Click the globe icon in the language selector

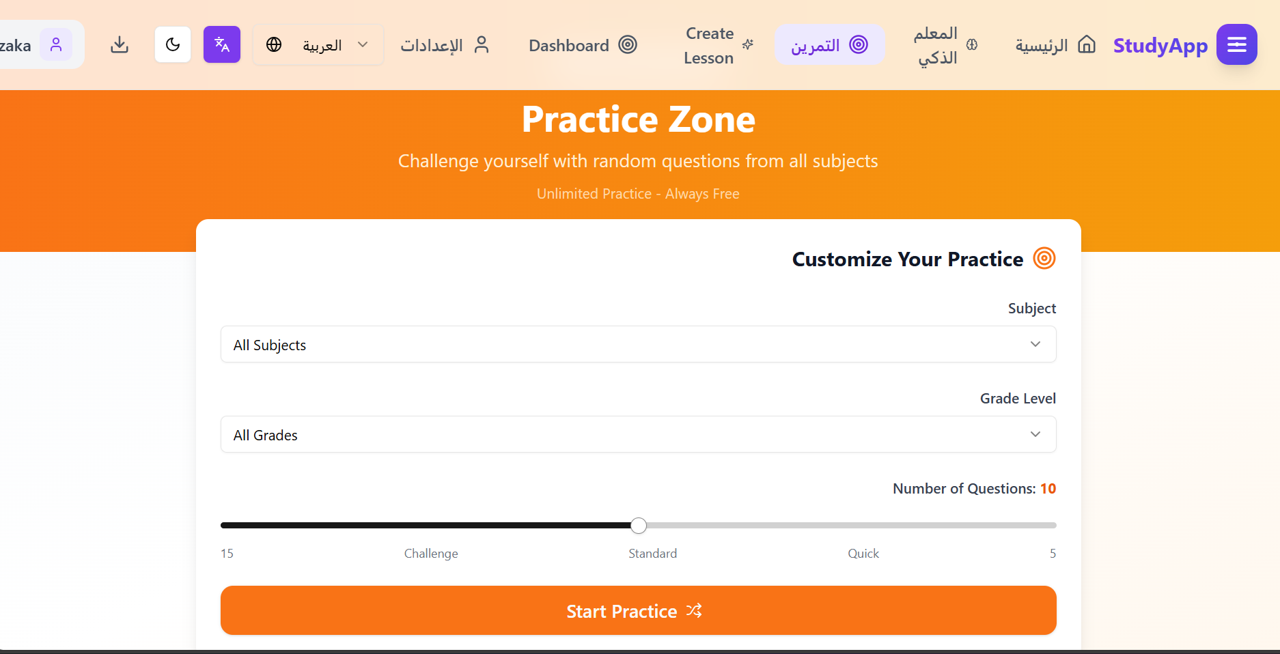pos(274,45)
